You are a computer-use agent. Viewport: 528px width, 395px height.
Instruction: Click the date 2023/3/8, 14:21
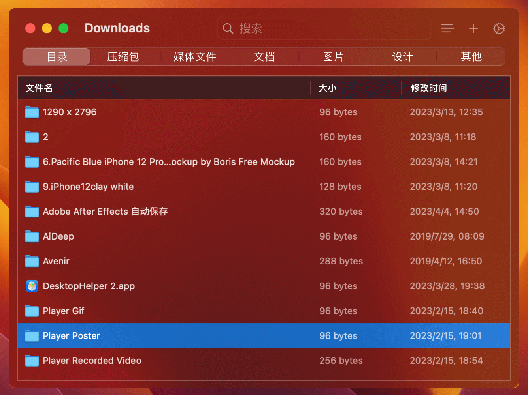pos(443,162)
